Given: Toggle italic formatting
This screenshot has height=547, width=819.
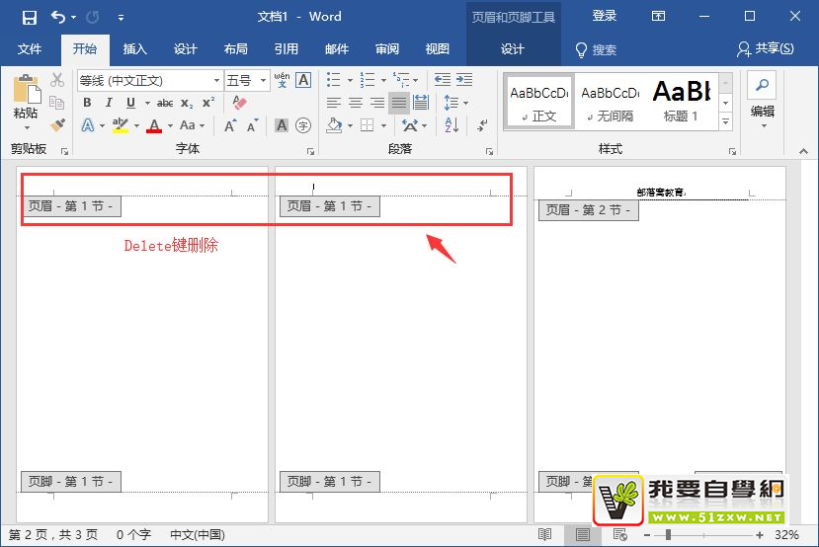Looking at the screenshot, I should (x=109, y=103).
